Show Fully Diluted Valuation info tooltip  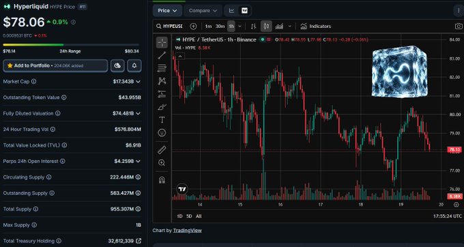pos(58,114)
